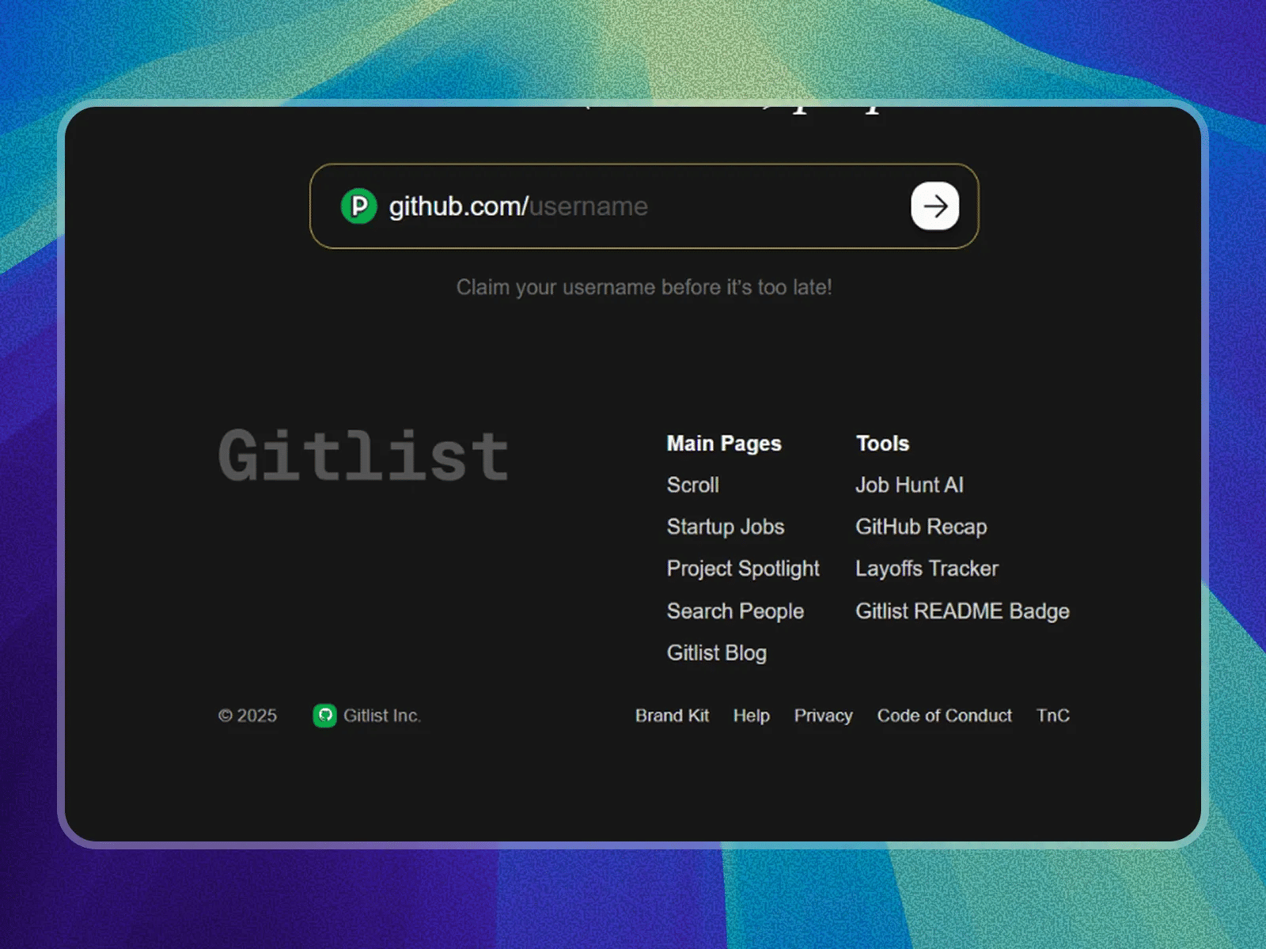Launch GitHub Recap tool
This screenshot has width=1266, height=949.
pos(921,527)
